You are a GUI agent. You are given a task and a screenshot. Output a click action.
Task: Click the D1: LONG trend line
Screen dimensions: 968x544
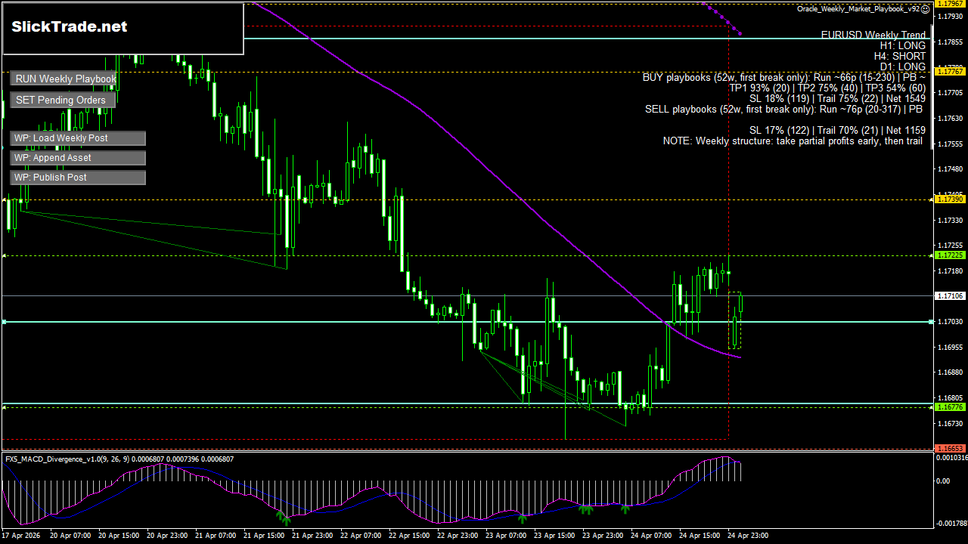point(903,66)
